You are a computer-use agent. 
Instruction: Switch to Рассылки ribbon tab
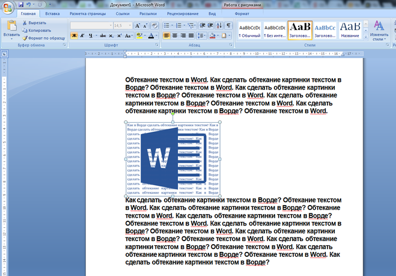(x=148, y=14)
